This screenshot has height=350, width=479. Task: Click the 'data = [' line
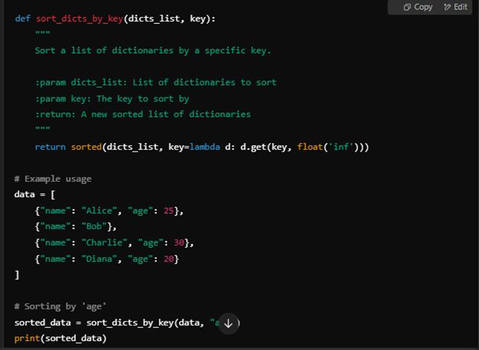coord(34,194)
